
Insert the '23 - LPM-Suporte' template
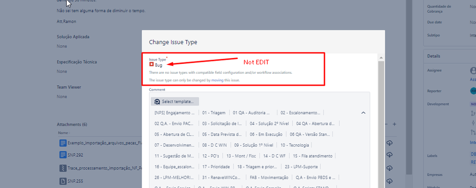point(302,167)
